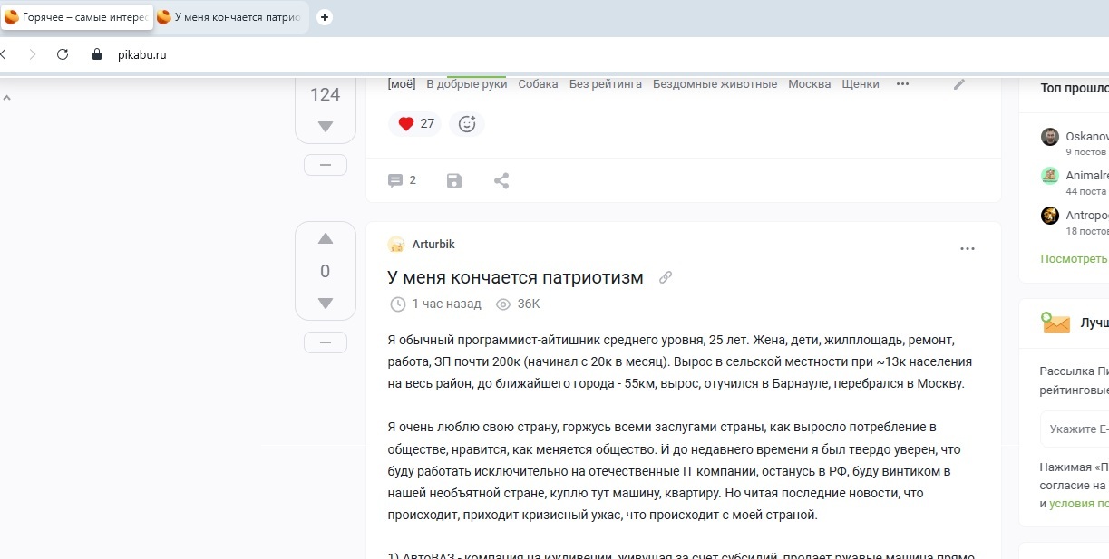Select the "Бездомные животные" tag
The width and height of the screenshot is (1109, 559).
[x=715, y=84]
